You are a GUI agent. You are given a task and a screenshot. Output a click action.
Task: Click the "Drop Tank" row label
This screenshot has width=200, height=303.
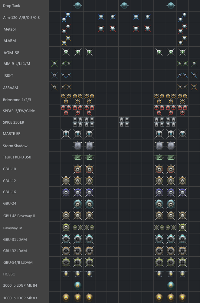[11, 6]
